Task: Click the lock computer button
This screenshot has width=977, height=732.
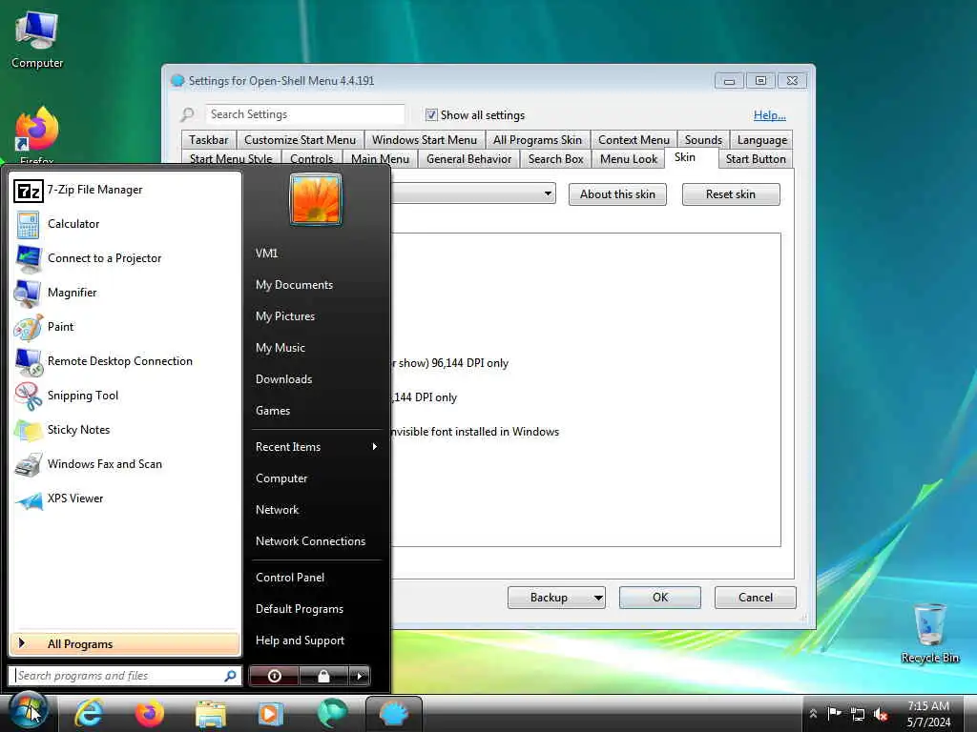Action: [x=323, y=676]
